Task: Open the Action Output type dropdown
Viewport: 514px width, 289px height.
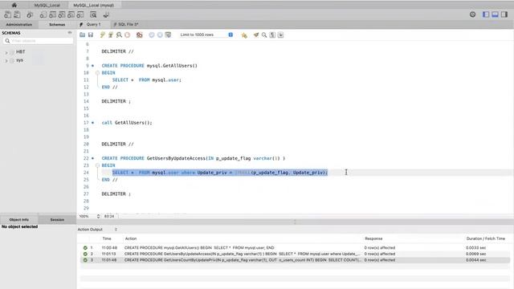Action: pyautogui.click(x=97, y=230)
